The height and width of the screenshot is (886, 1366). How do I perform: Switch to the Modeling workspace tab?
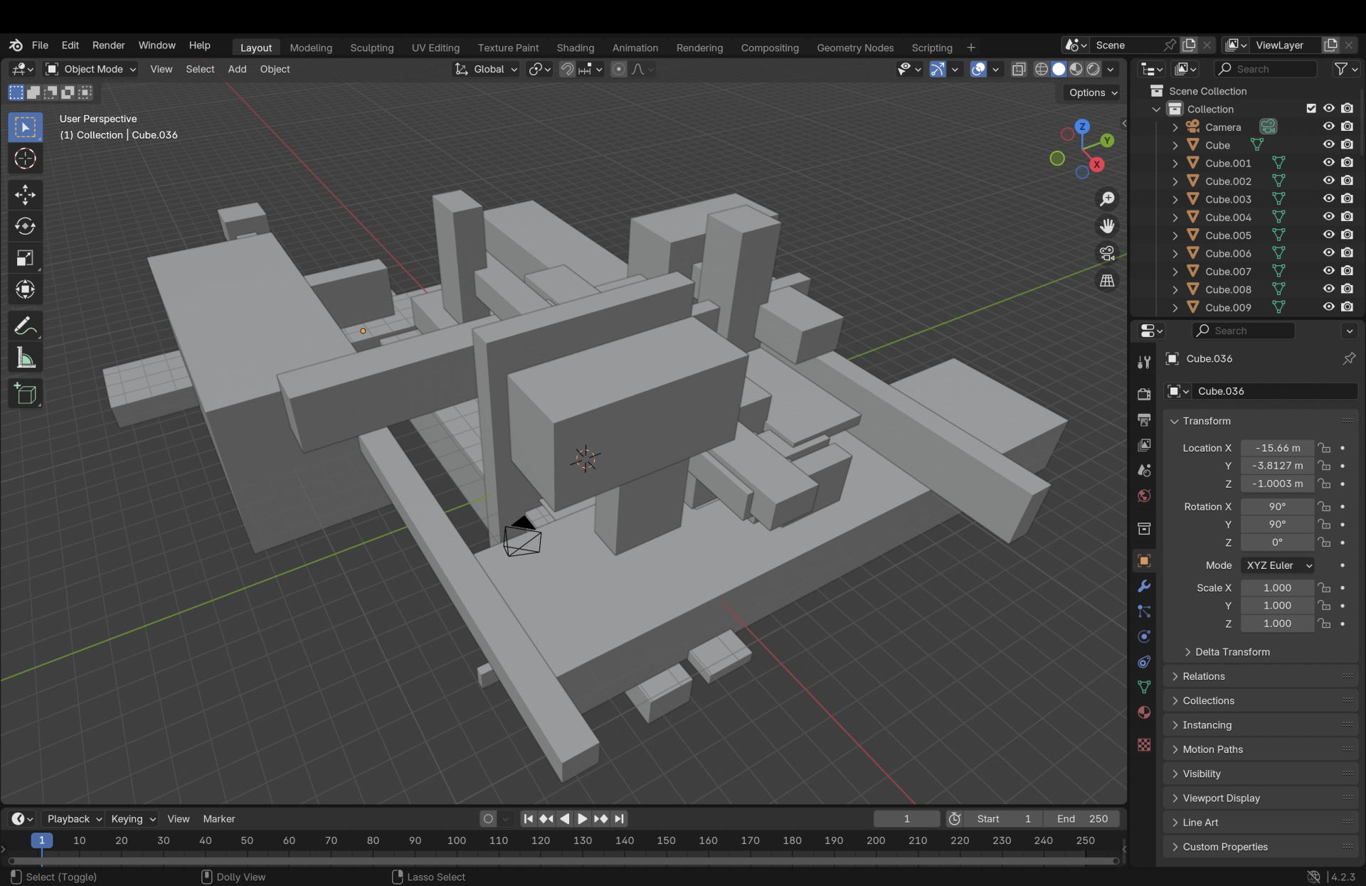tap(311, 48)
